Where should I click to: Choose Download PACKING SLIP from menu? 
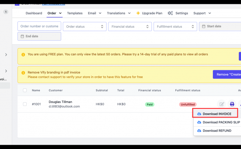coord(221,122)
